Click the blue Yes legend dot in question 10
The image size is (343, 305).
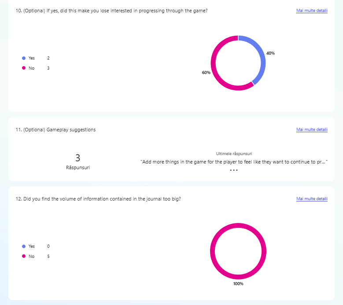click(24, 58)
